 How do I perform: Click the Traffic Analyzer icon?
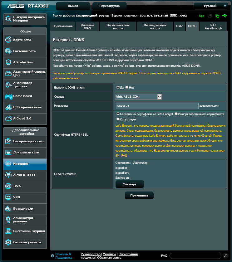pyautogui.click(x=8, y=85)
